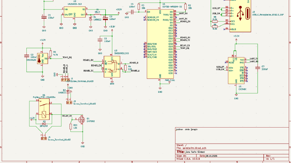291x163 pixels.
Task: Select the C3 100nF capacitor symbol
Action: [x=26, y=56]
